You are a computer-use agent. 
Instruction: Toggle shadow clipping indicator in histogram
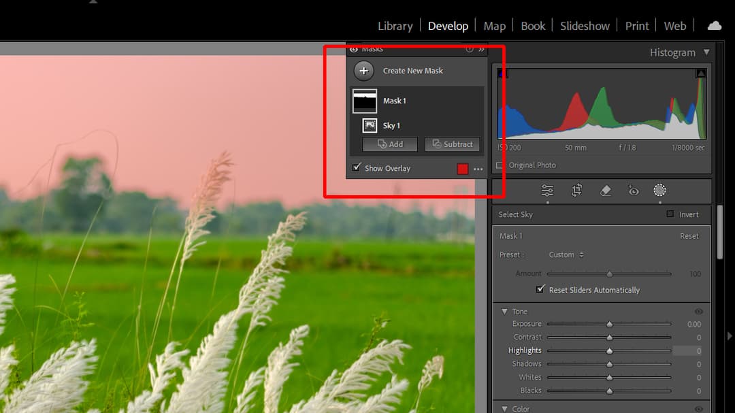502,73
